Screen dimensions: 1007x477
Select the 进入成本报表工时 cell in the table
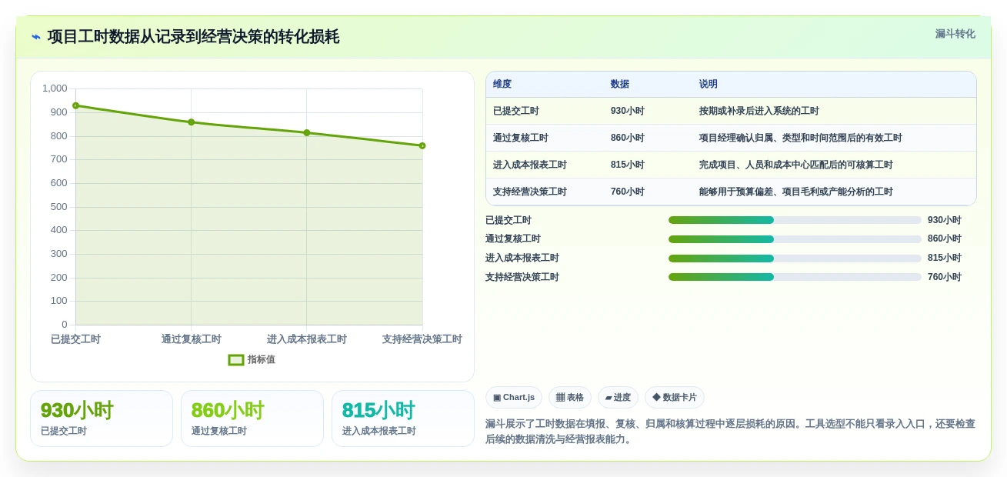tap(530, 165)
